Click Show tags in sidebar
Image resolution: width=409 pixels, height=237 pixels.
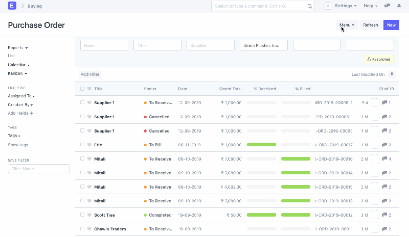18,145
